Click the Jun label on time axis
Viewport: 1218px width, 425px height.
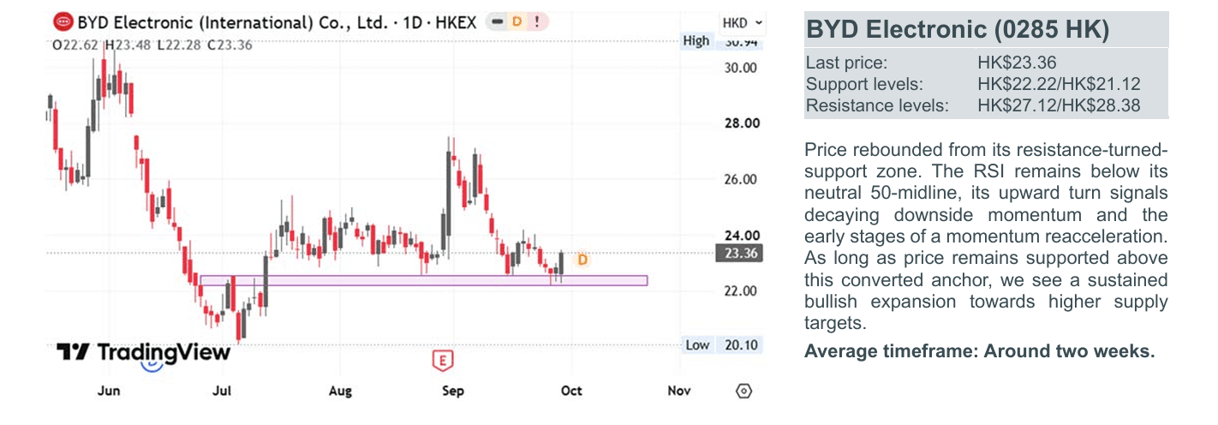(x=108, y=391)
